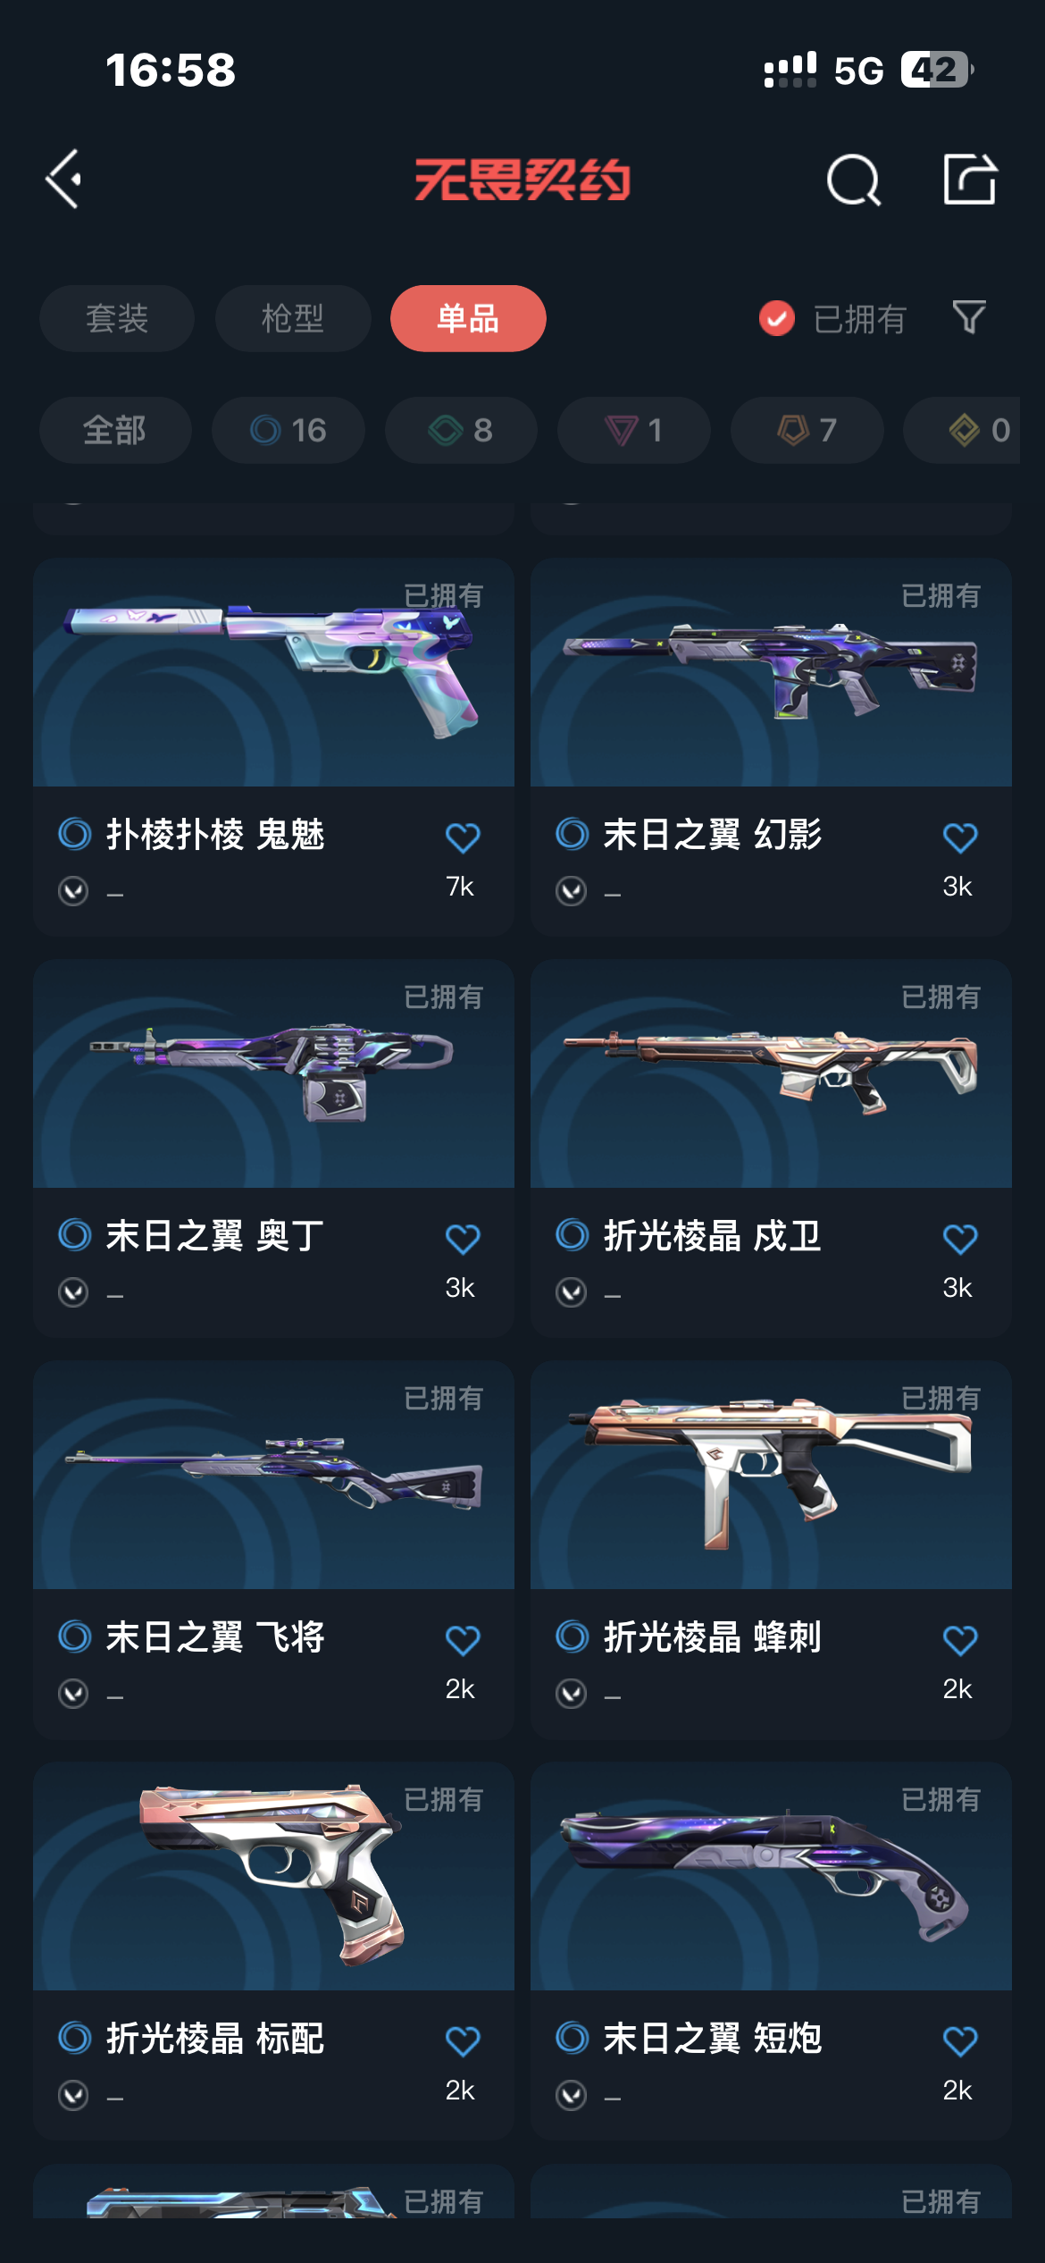
Task: Filter by green diamond tier 8
Action: [461, 430]
